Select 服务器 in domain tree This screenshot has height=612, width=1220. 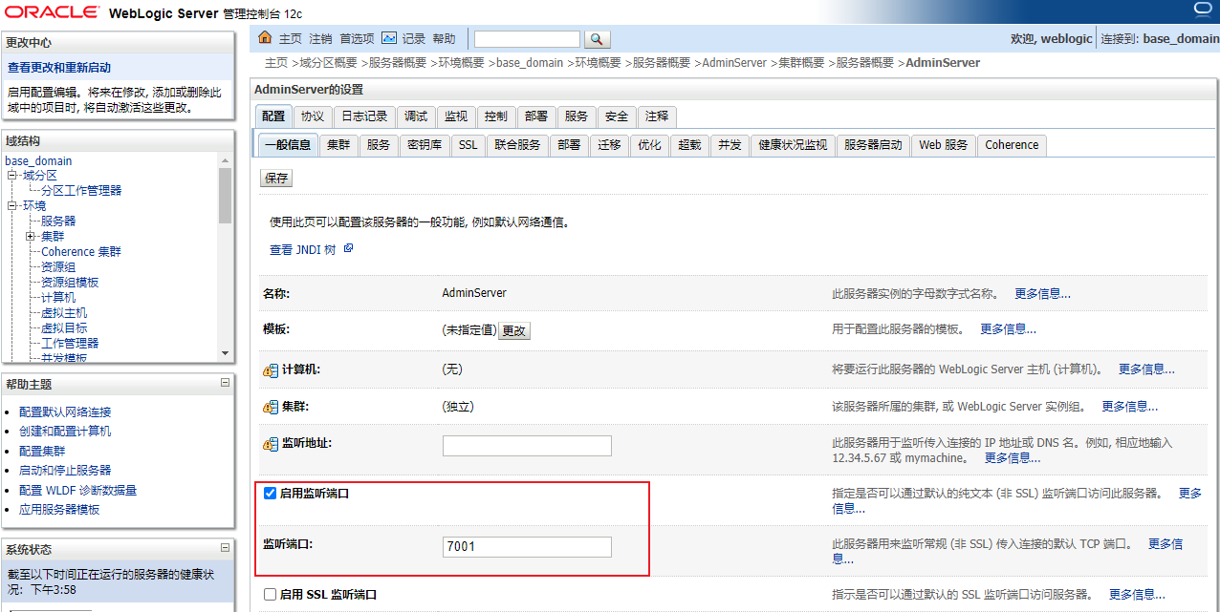[58, 222]
